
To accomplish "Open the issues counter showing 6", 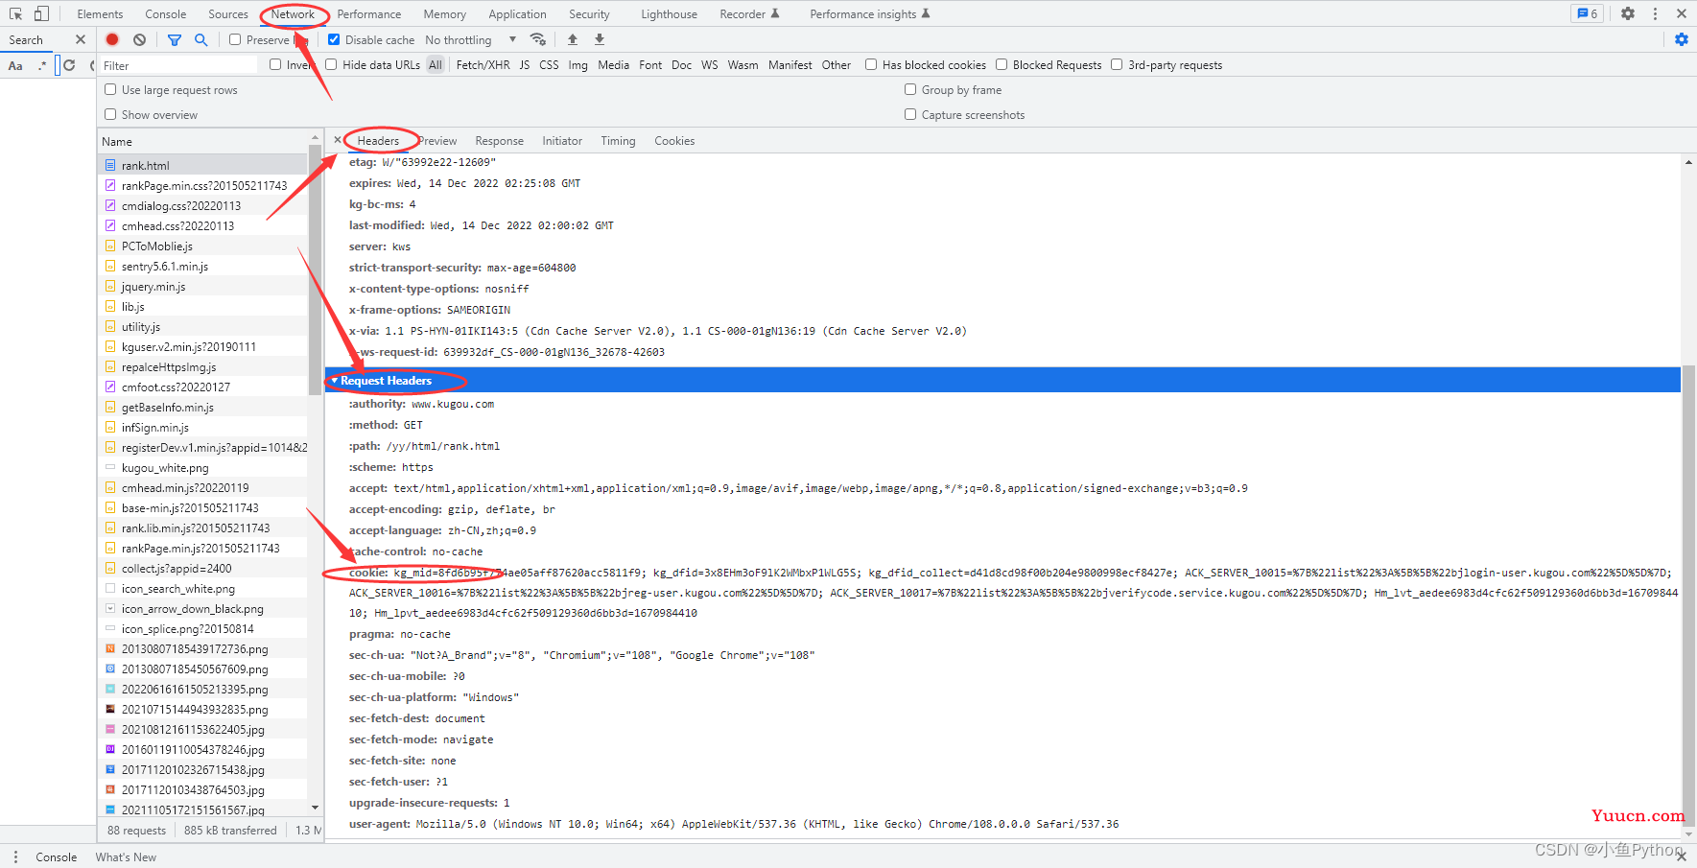I will 1588,13.
